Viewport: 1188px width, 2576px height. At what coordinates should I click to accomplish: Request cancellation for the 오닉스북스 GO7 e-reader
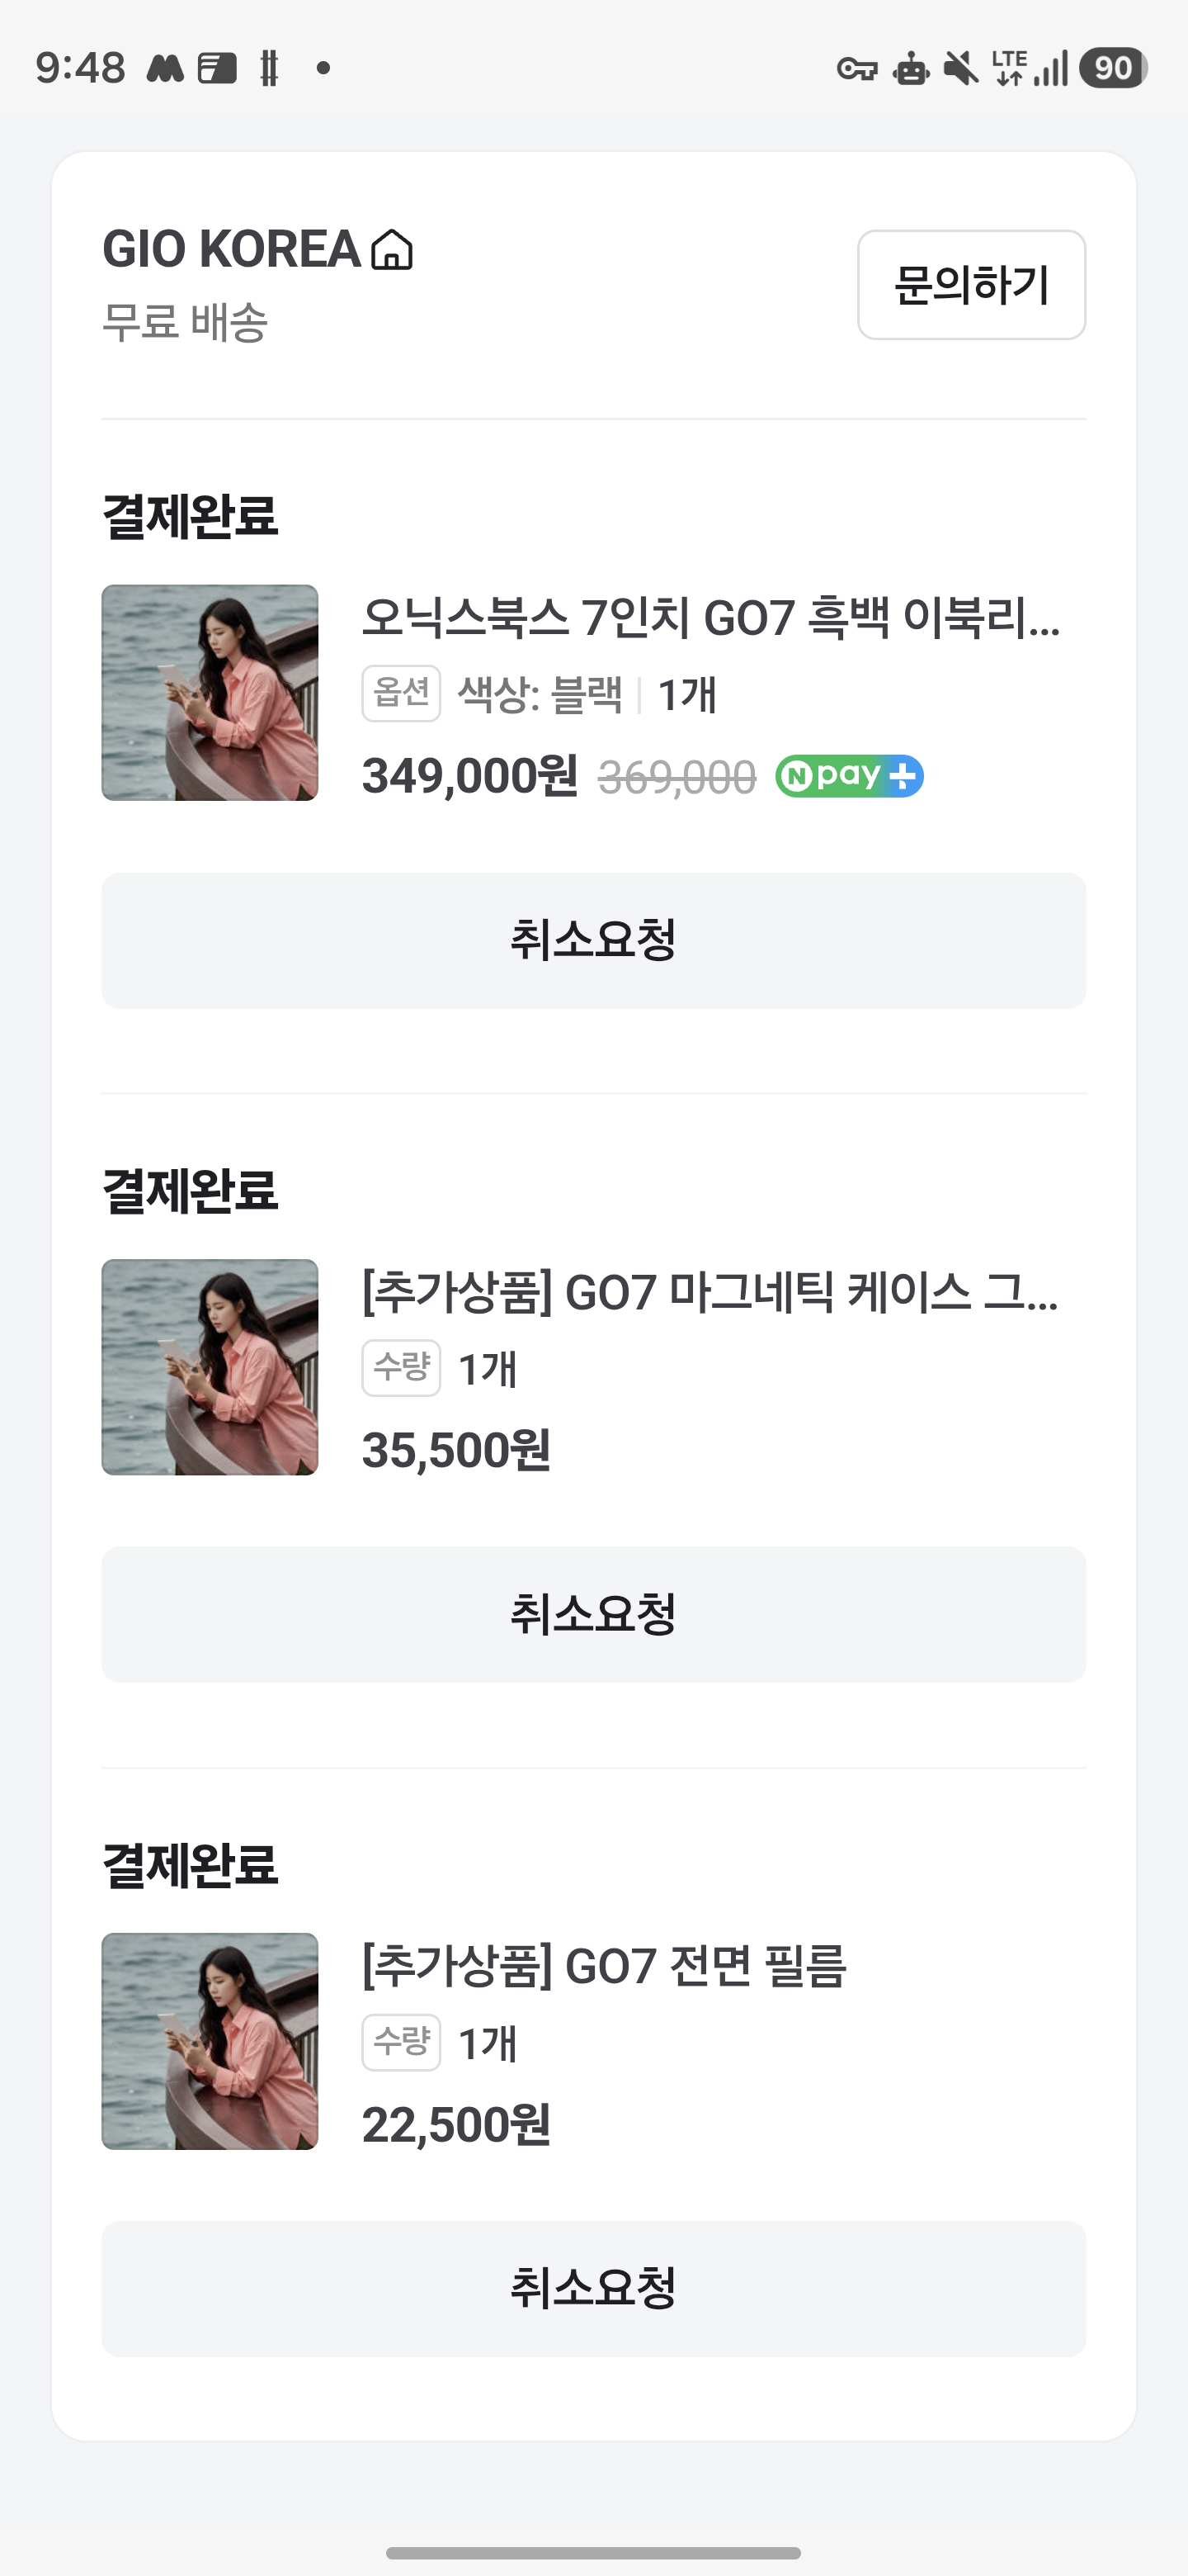click(x=593, y=940)
